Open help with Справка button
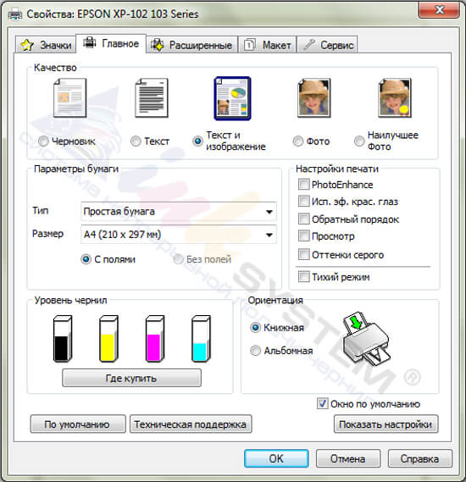This screenshot has height=482, width=466. tap(420, 458)
